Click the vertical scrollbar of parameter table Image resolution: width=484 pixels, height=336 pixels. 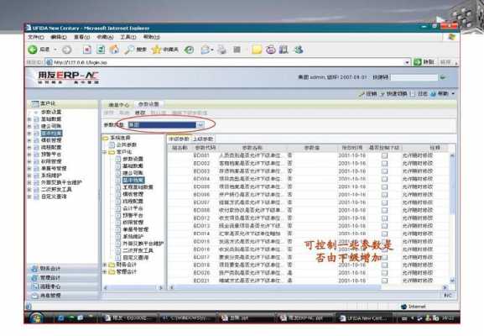click(x=452, y=218)
